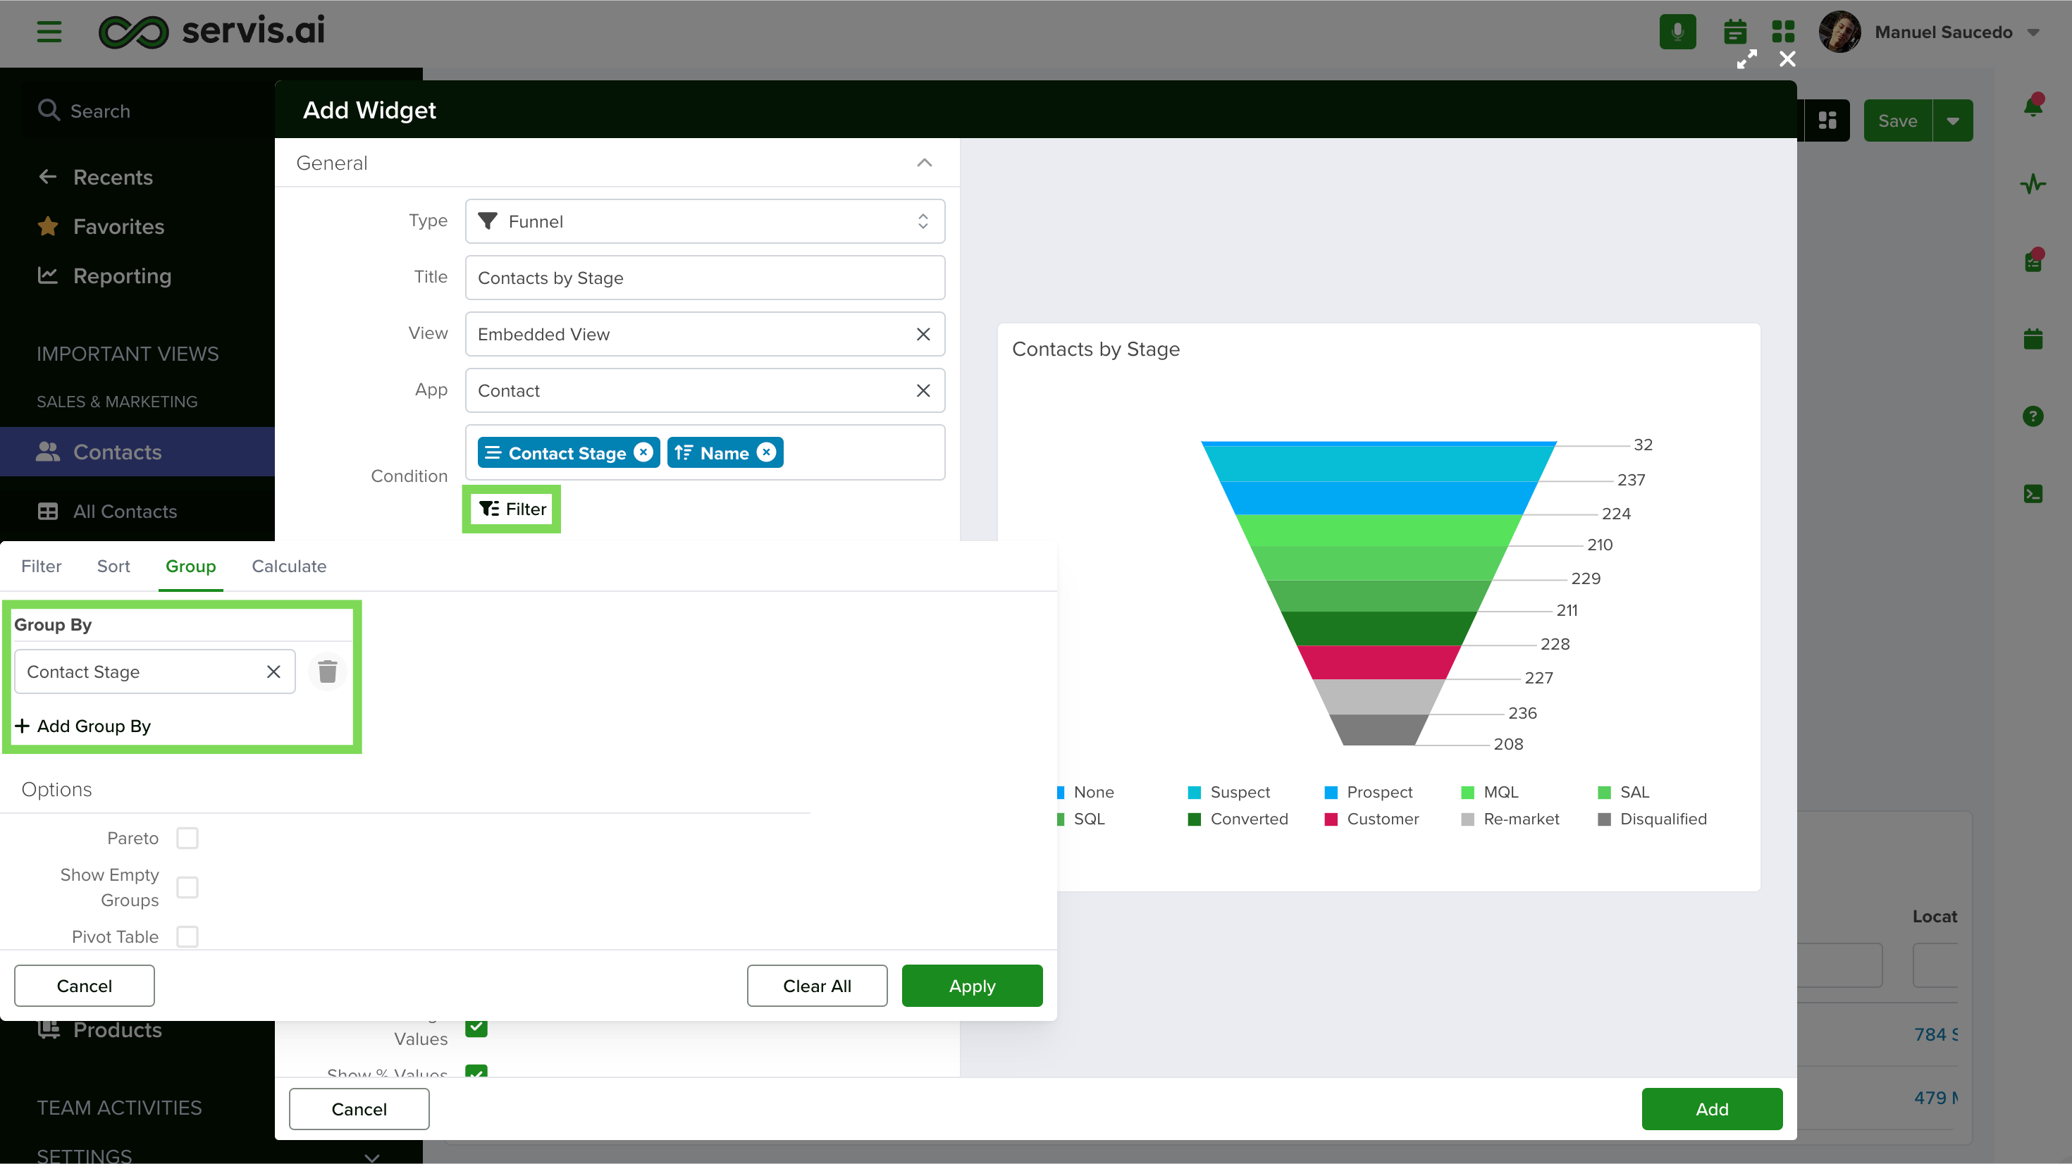Clear the Embedded View field

pyautogui.click(x=923, y=334)
